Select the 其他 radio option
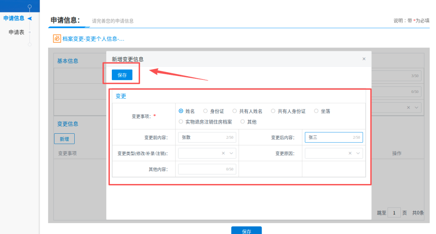The width and height of the screenshot is (436, 234). tap(243, 122)
